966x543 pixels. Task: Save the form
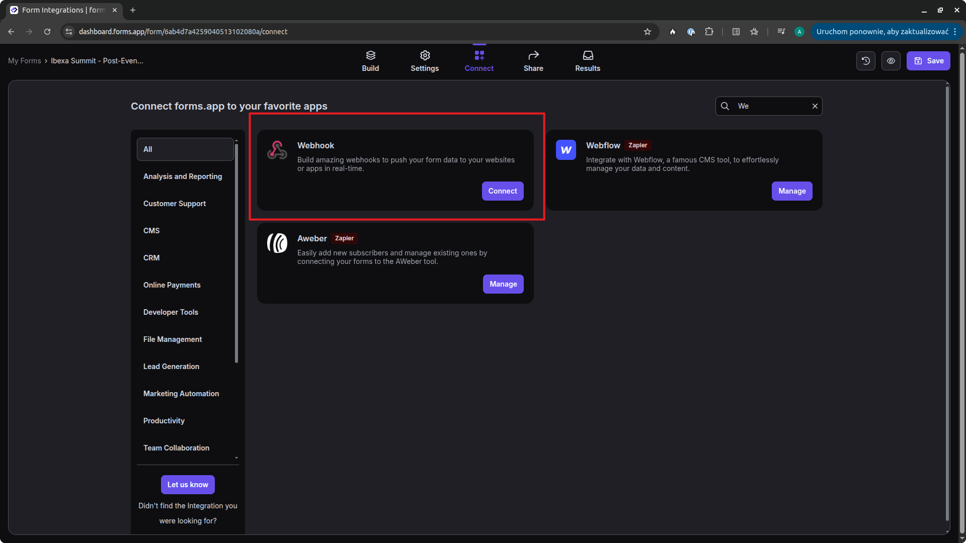coord(928,61)
